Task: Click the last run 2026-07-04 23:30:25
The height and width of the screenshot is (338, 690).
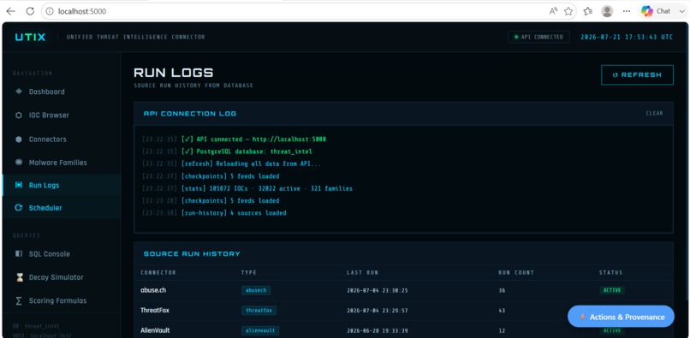Action: pos(378,290)
